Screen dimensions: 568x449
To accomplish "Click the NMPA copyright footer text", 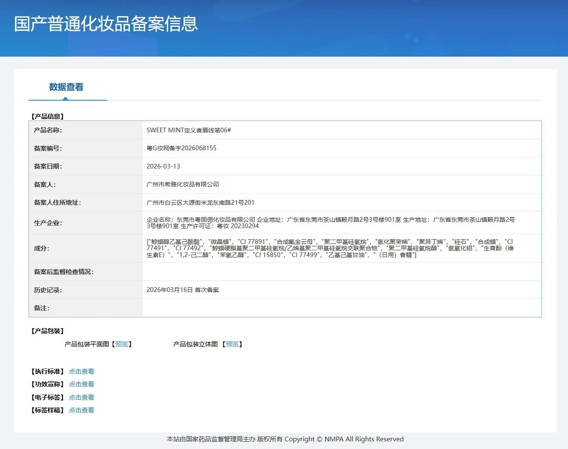I will (x=285, y=439).
